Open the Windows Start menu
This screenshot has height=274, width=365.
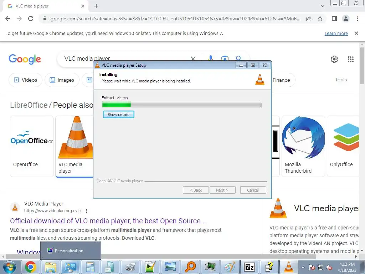pyautogui.click(x=9, y=267)
